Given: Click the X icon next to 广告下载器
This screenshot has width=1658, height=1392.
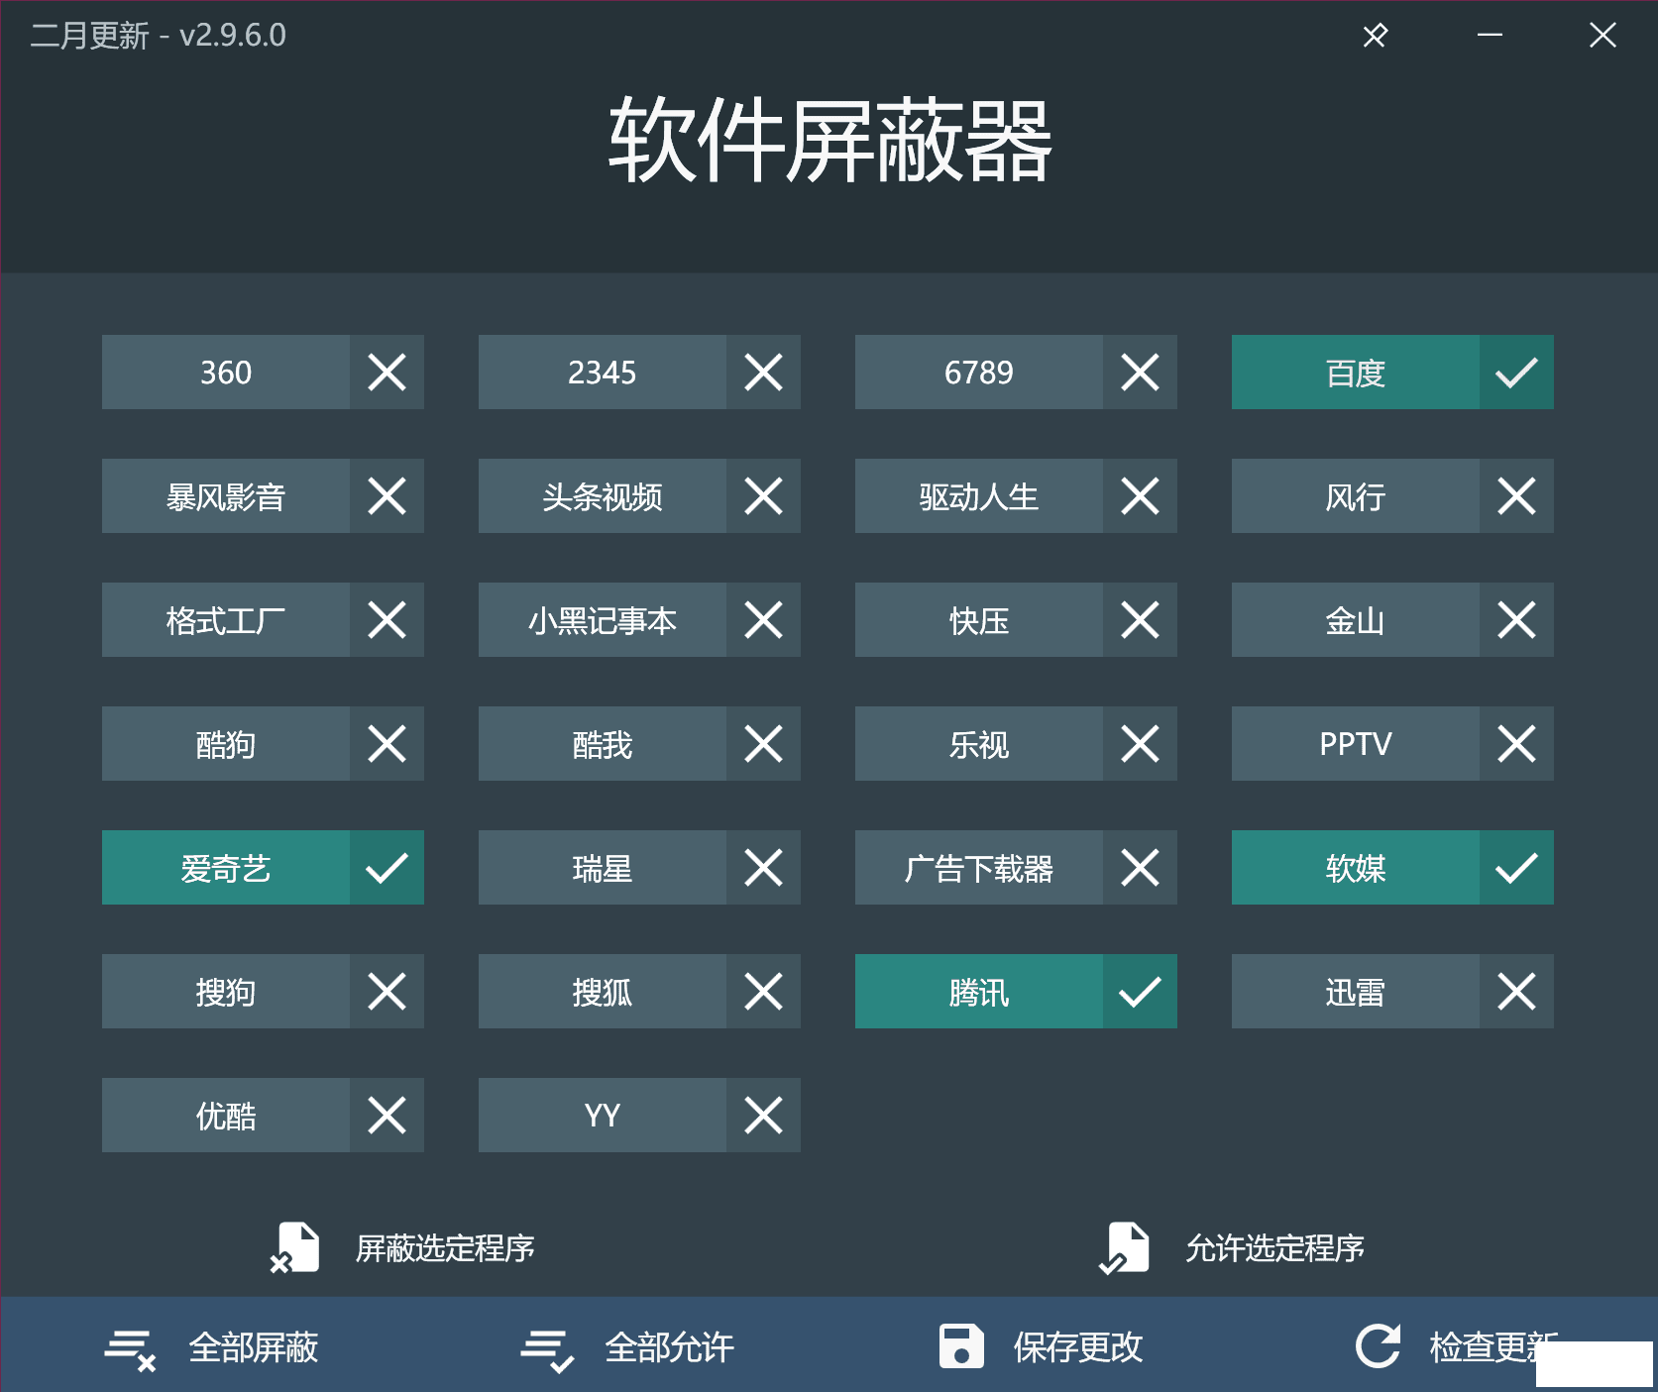Looking at the screenshot, I should point(1140,868).
